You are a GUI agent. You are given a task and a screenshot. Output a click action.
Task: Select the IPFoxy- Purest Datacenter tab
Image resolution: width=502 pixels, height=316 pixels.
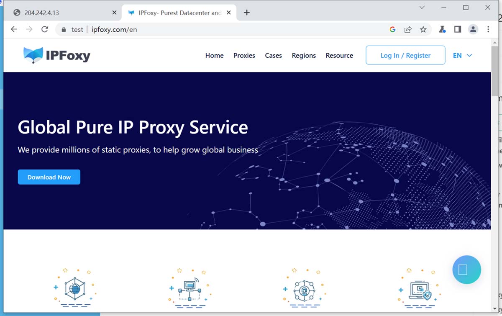[x=179, y=13]
